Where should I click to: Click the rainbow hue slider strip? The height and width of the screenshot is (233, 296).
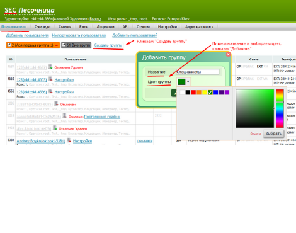[x=280, y=108]
